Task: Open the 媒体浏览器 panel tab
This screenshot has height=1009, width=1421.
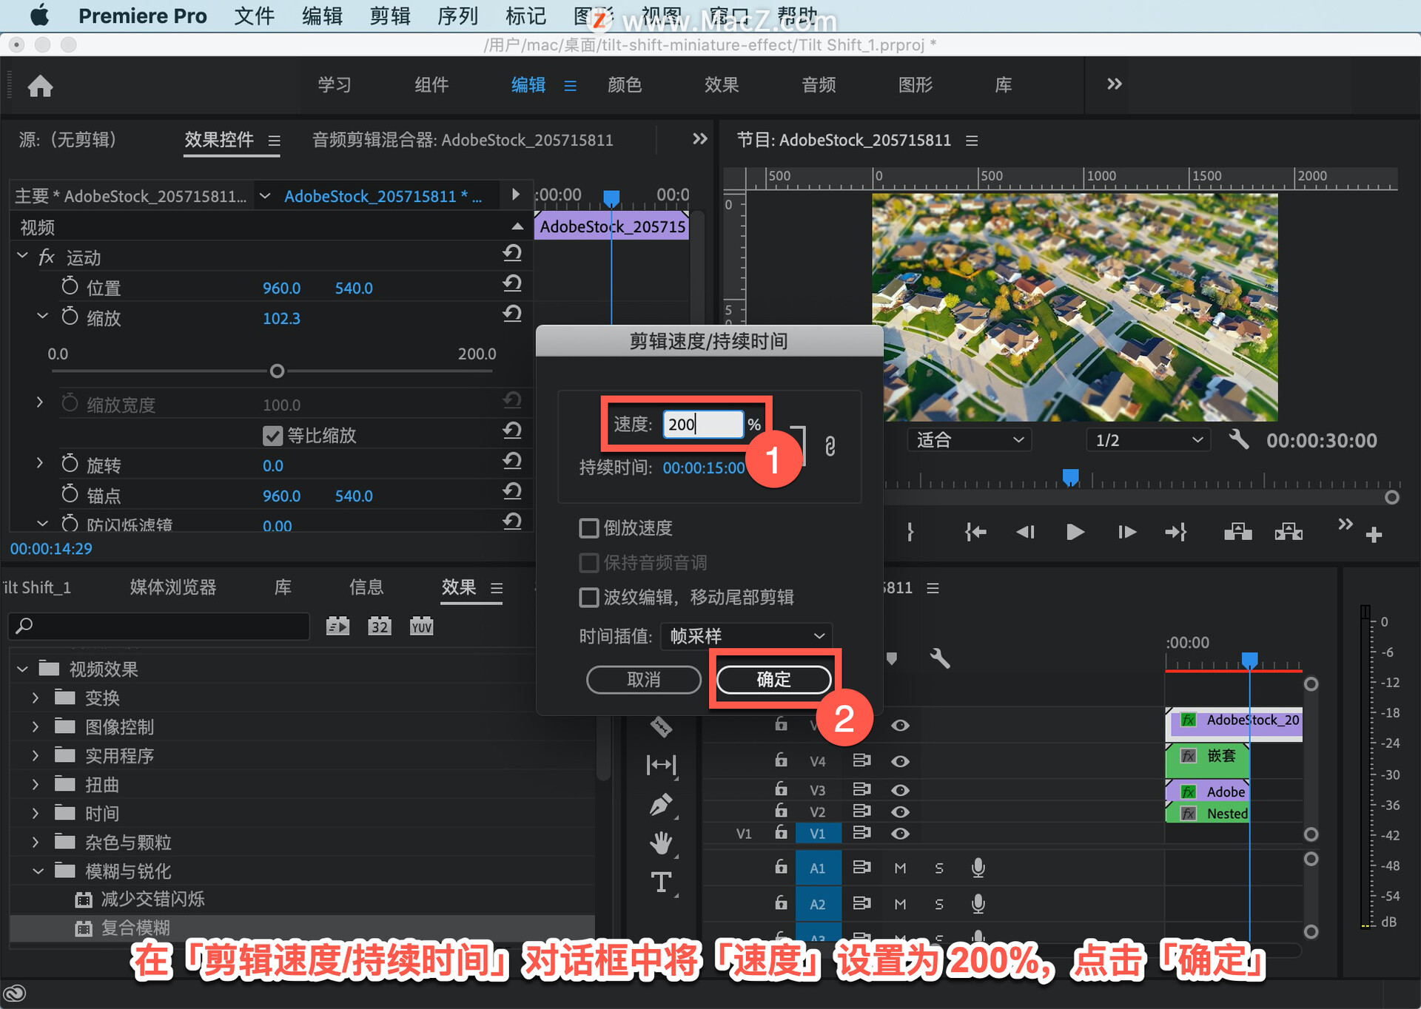Action: [x=173, y=587]
